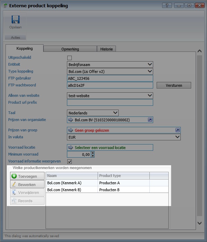Click green plus Toevoegen icon
207x242 pixels.
click(14, 176)
